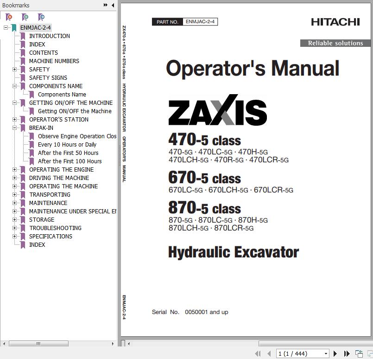
Task: Go to the first page
Action: 258,353
